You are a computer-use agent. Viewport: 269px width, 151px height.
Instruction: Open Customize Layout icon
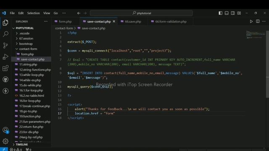(239, 13)
